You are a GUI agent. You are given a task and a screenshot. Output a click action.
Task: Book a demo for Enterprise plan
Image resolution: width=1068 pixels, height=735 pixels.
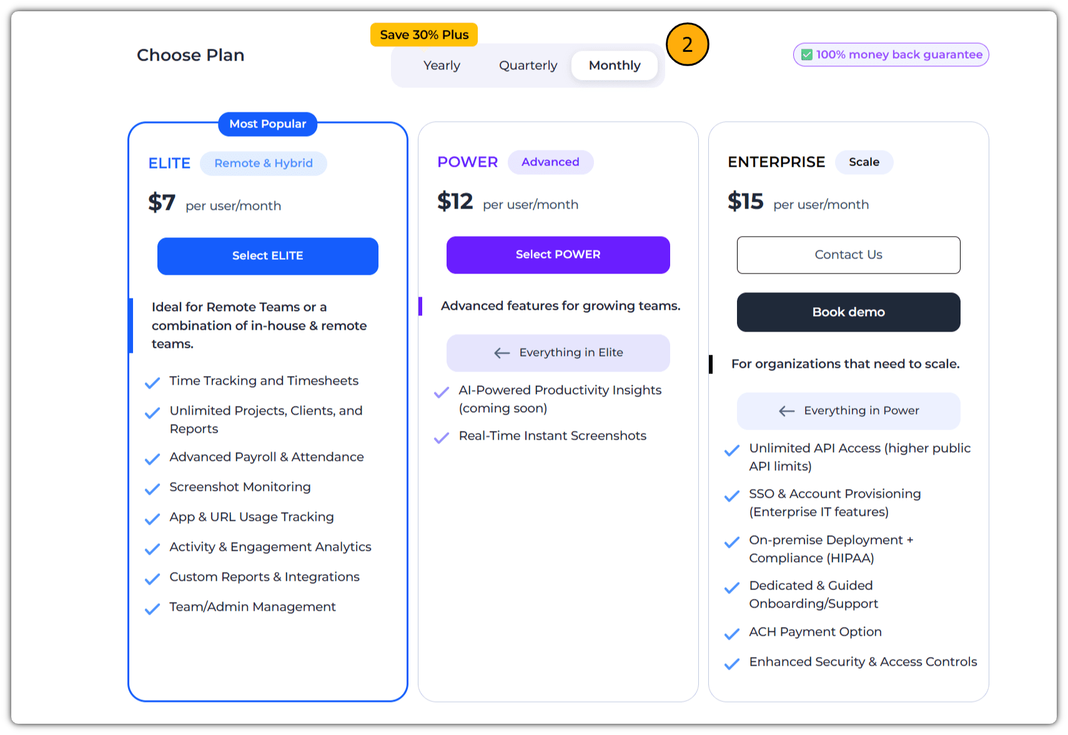[x=848, y=312]
